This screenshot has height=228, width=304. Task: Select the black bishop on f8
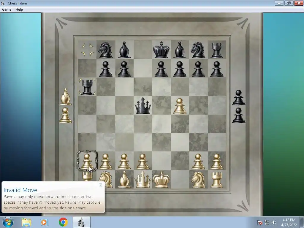pos(180,50)
